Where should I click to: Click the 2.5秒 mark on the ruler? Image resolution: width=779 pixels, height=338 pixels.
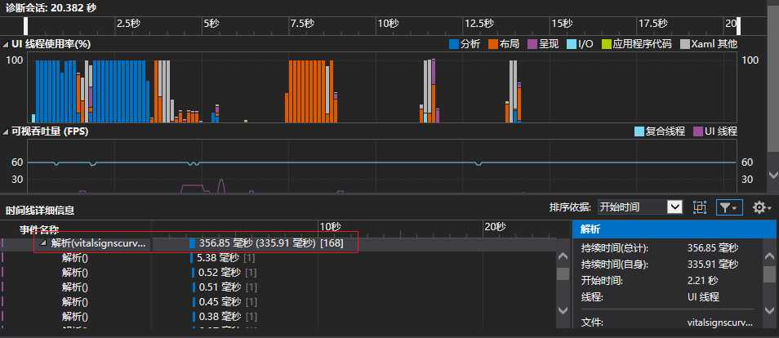point(128,24)
